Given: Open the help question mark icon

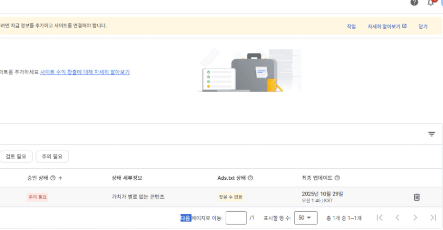Looking at the screenshot, I should point(414,3).
